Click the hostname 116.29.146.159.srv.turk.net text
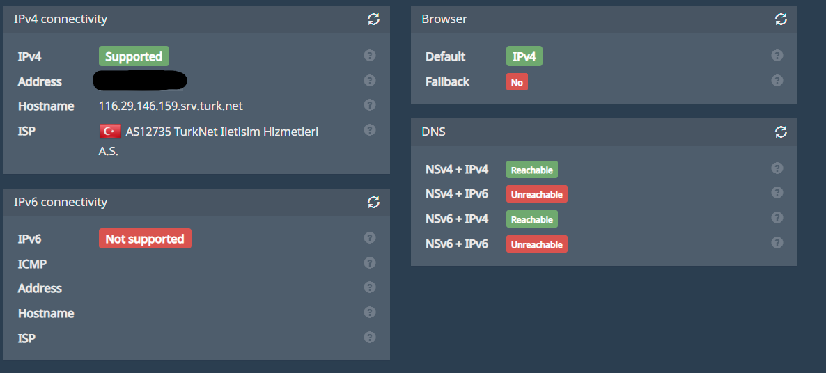Image resolution: width=826 pixels, height=373 pixels. click(x=171, y=106)
